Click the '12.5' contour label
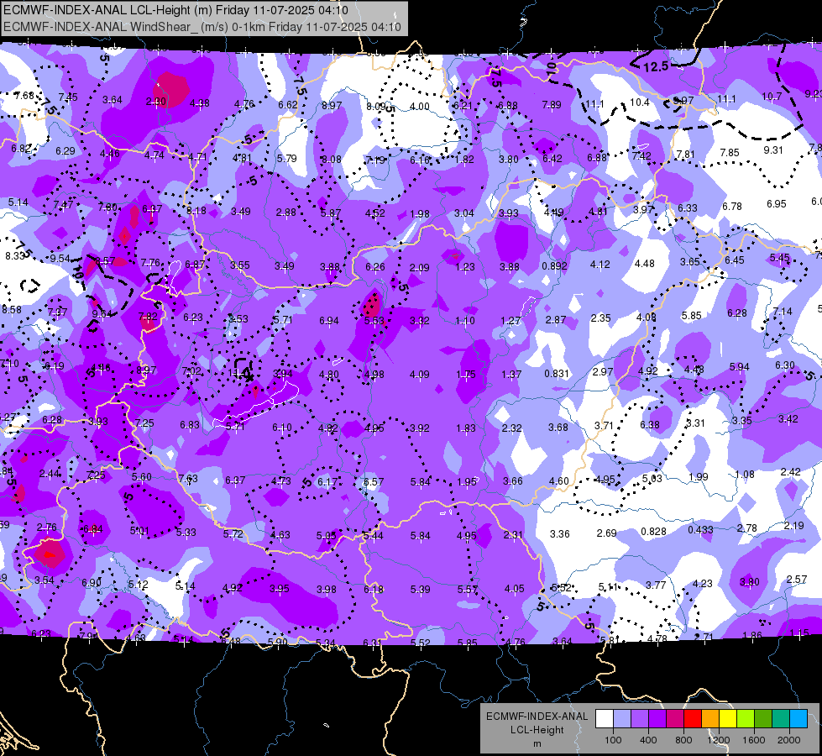This screenshot has width=822, height=756. [x=657, y=66]
